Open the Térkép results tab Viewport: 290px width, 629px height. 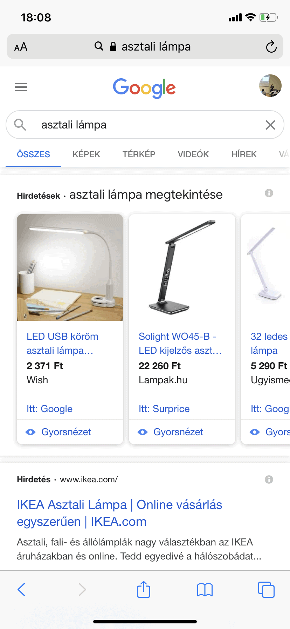(x=139, y=154)
